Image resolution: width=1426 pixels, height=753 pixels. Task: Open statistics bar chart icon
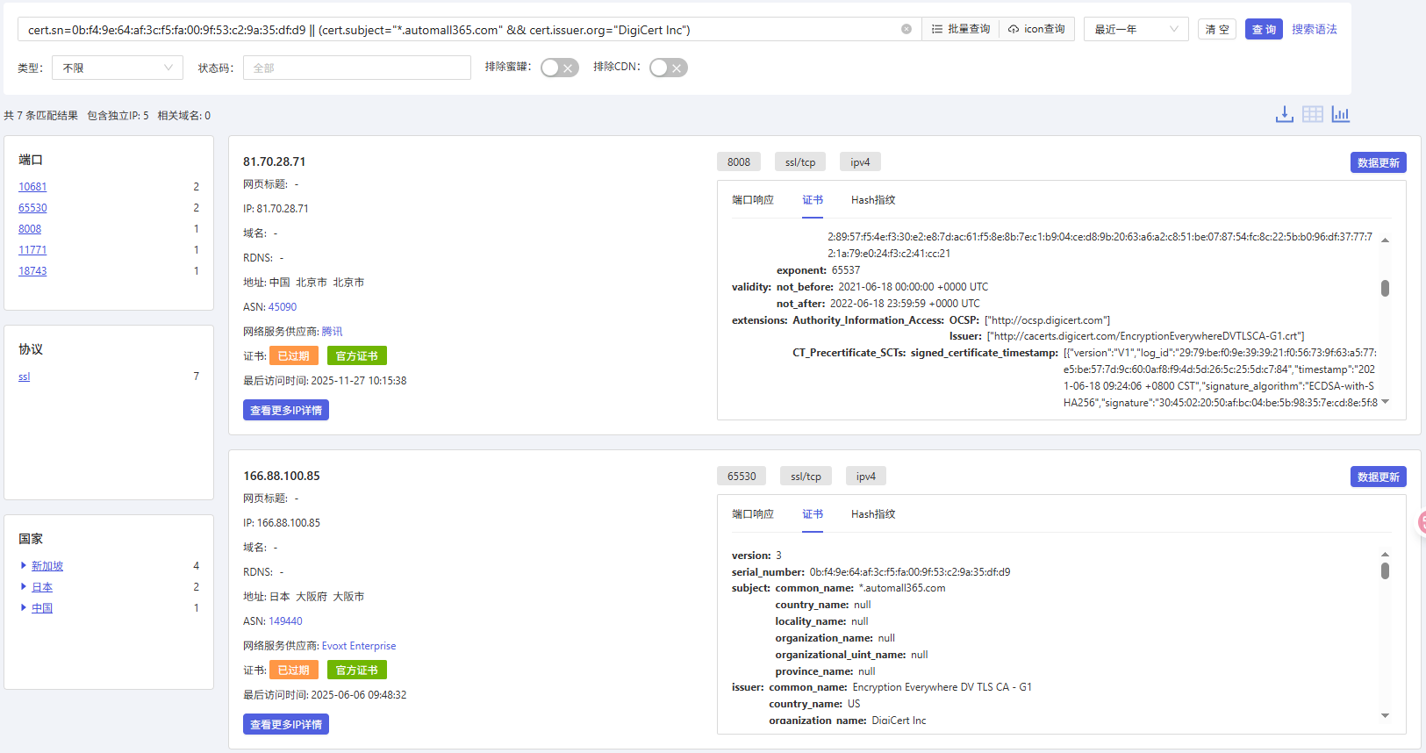click(1341, 114)
